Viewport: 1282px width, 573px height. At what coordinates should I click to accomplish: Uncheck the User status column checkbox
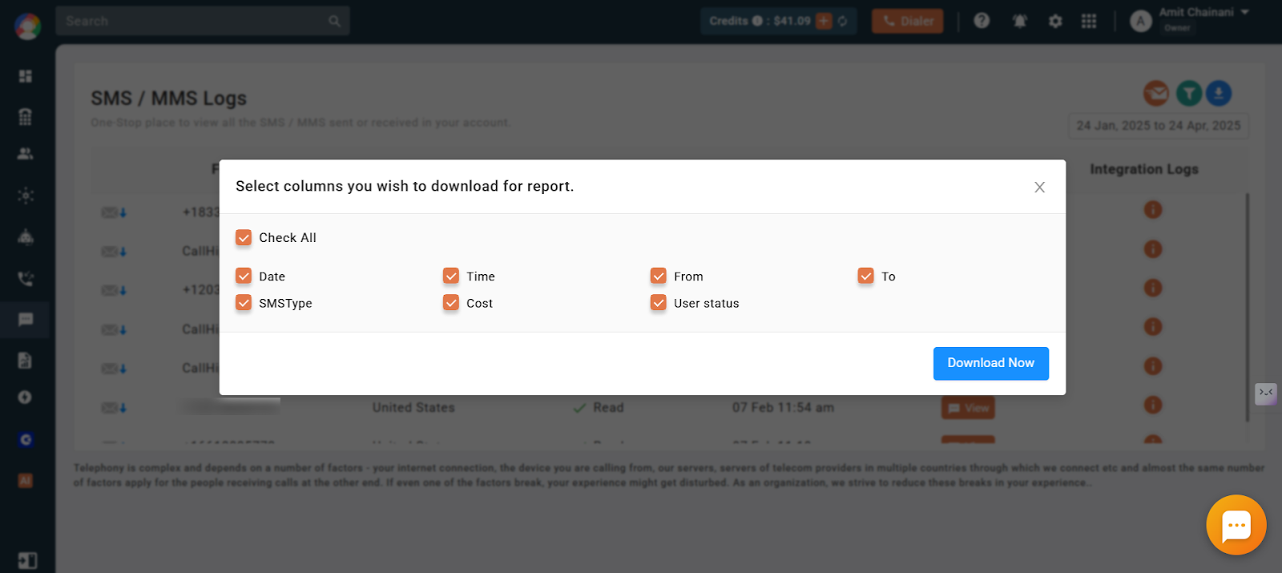tap(659, 303)
